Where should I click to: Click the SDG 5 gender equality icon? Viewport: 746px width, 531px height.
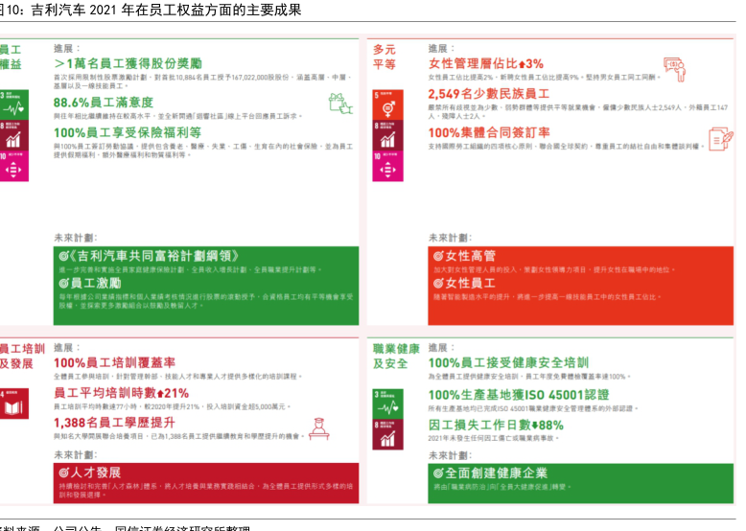tap(385, 104)
